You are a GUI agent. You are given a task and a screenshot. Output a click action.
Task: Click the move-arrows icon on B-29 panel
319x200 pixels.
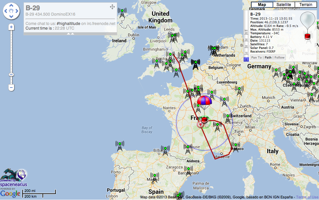click(x=112, y=7)
